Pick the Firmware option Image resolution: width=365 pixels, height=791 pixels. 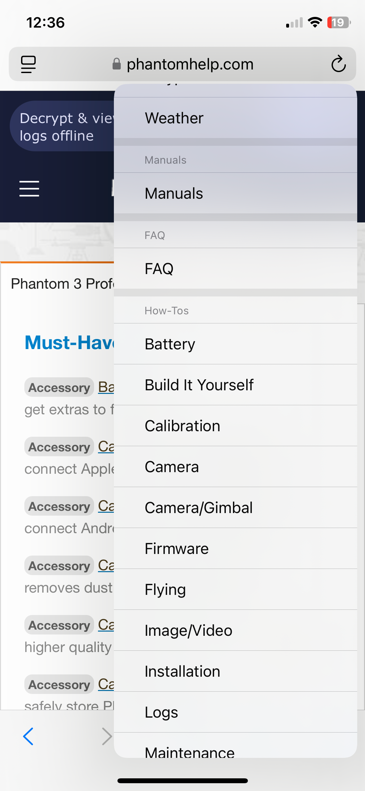pos(236,548)
